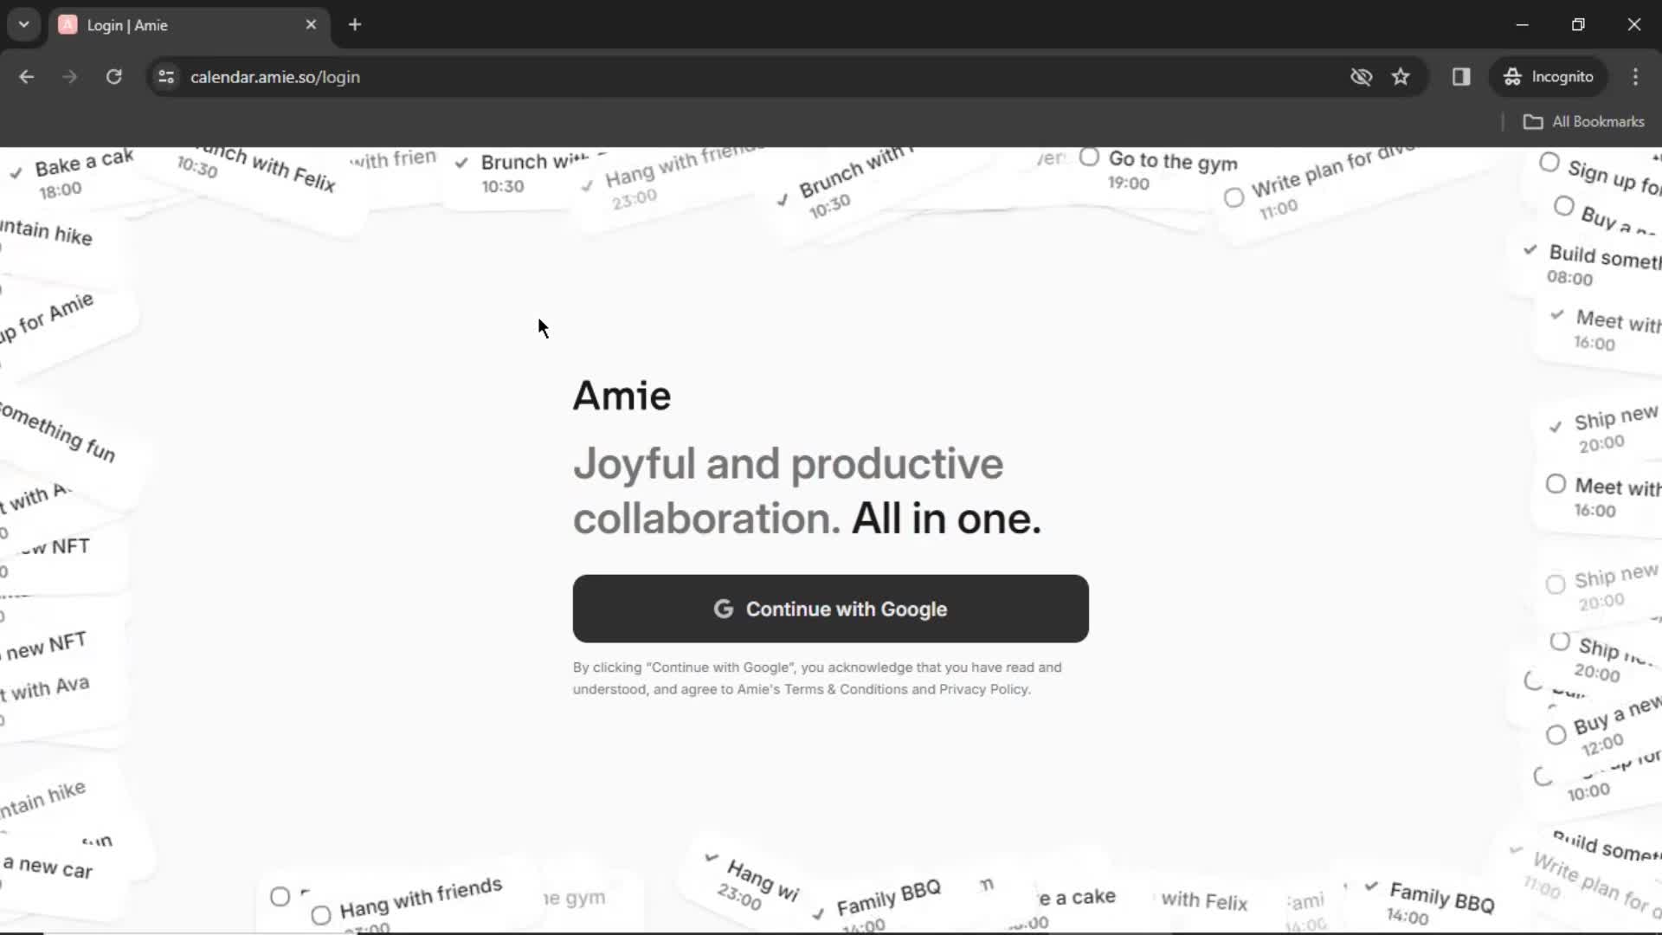Click the bookmark star icon in address bar

tap(1400, 76)
